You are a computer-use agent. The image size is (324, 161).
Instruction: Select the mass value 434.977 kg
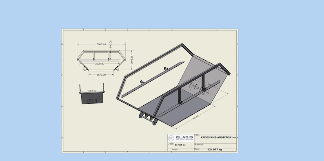coord(215,150)
